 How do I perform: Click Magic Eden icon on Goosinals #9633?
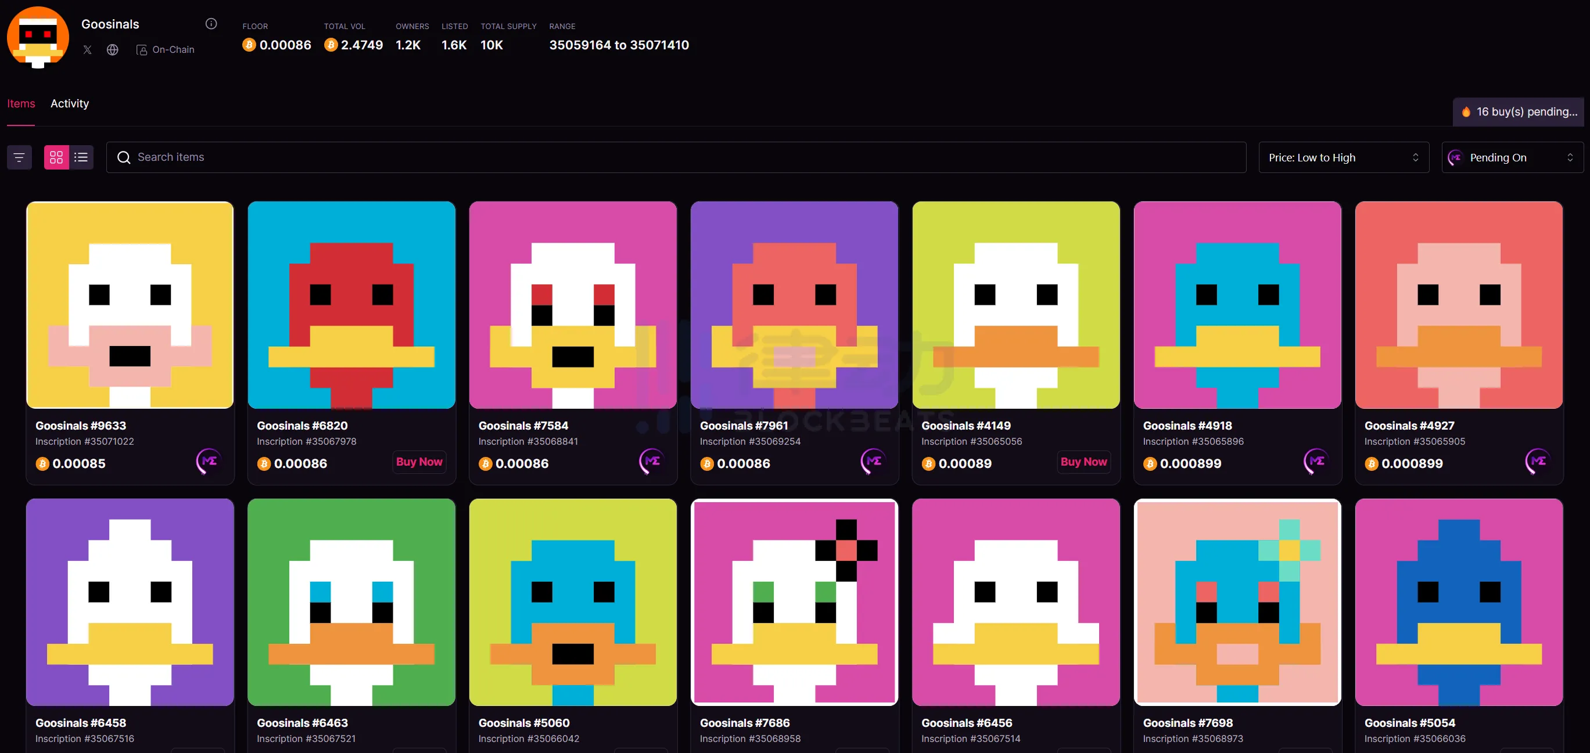(x=209, y=462)
